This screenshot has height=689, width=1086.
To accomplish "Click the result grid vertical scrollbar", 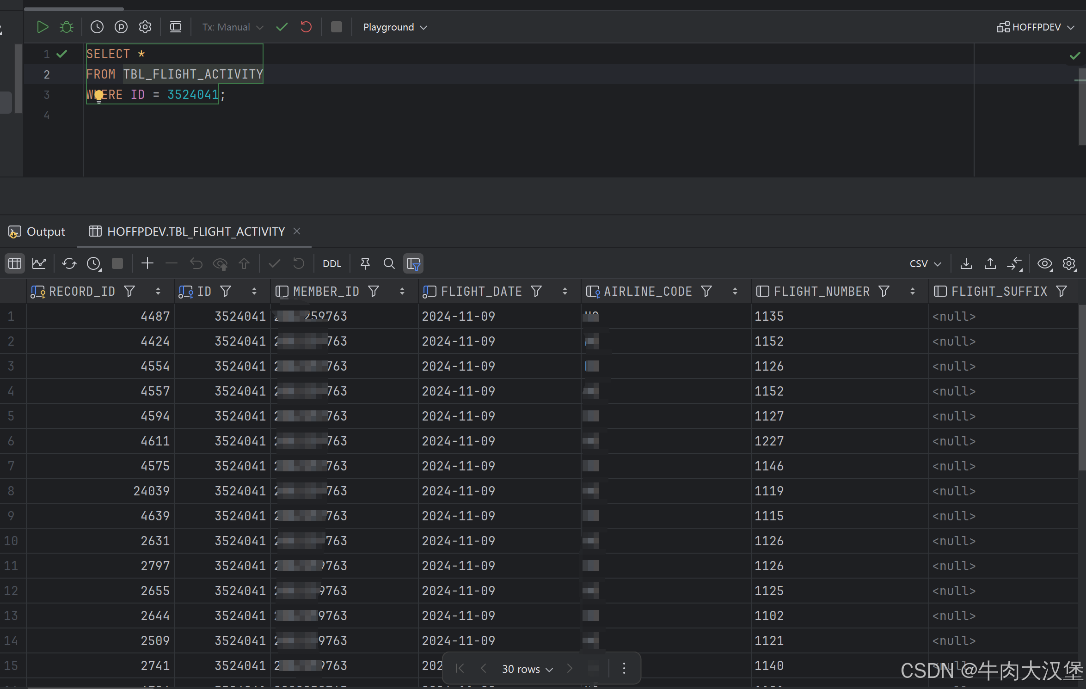I will point(1082,388).
